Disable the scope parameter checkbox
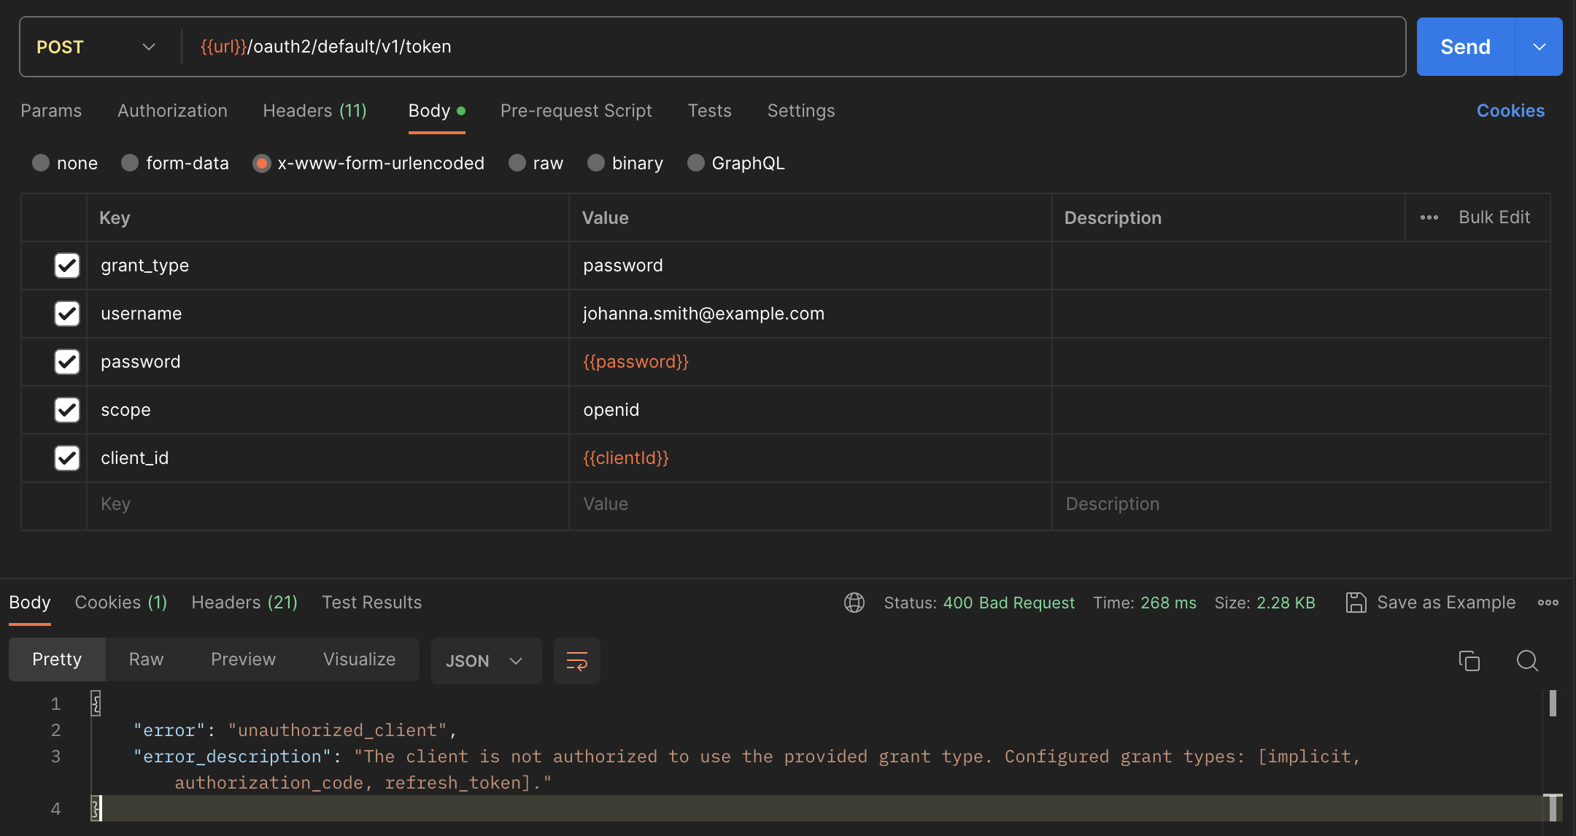The width and height of the screenshot is (1576, 836). [67, 410]
